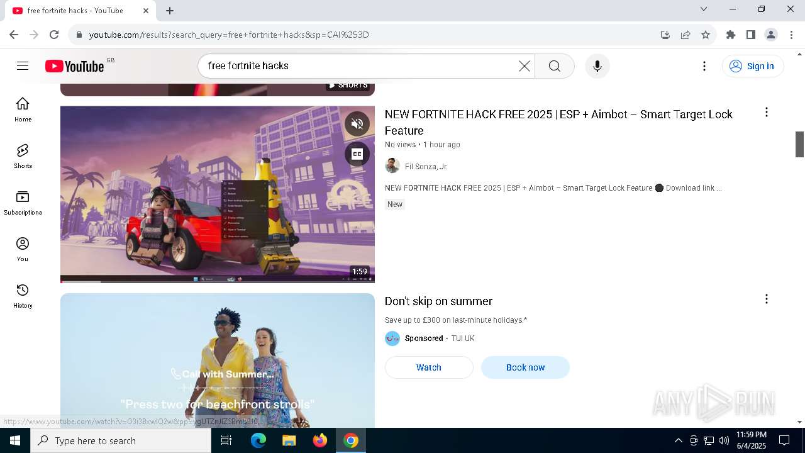The height and width of the screenshot is (453, 805).
Task: Open the tab search chevron
Action: tap(704, 9)
